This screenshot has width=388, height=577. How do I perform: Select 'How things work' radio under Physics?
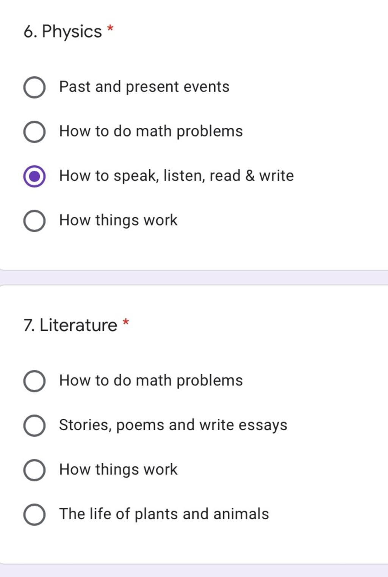tap(34, 221)
